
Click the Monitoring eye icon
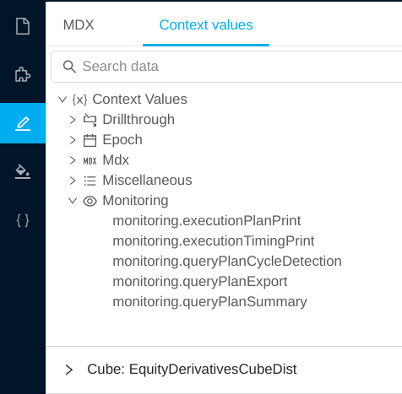click(x=90, y=201)
